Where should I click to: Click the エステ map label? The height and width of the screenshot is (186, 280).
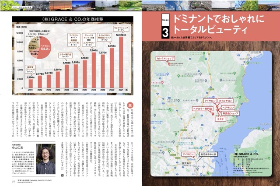tap(220, 119)
